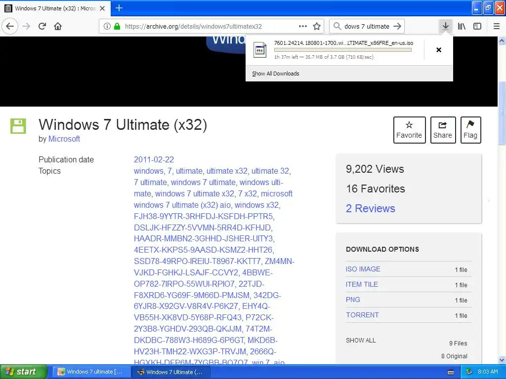Click the 8:03 AM clock
The width and height of the screenshot is (506, 379).
point(488,372)
